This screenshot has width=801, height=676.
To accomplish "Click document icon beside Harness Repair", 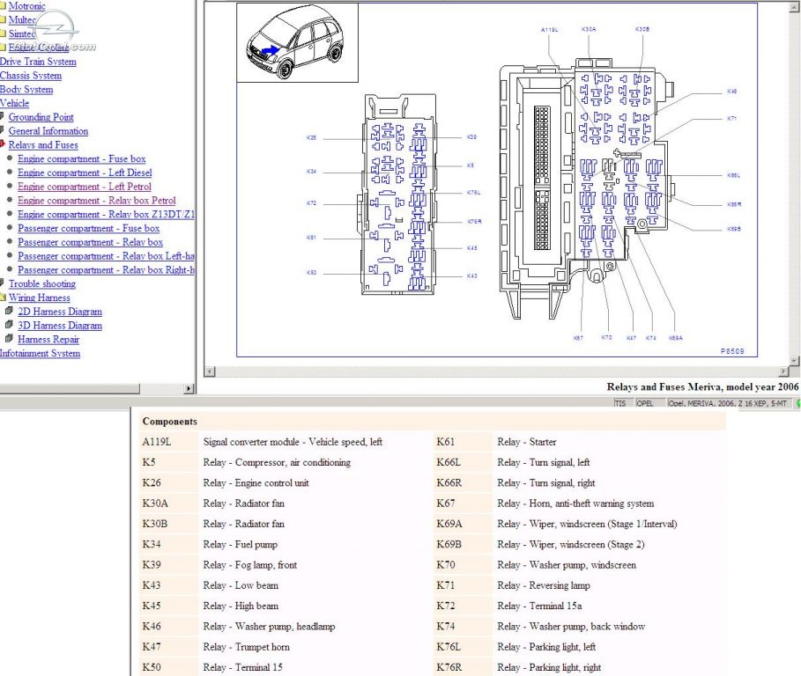I will click(9, 338).
